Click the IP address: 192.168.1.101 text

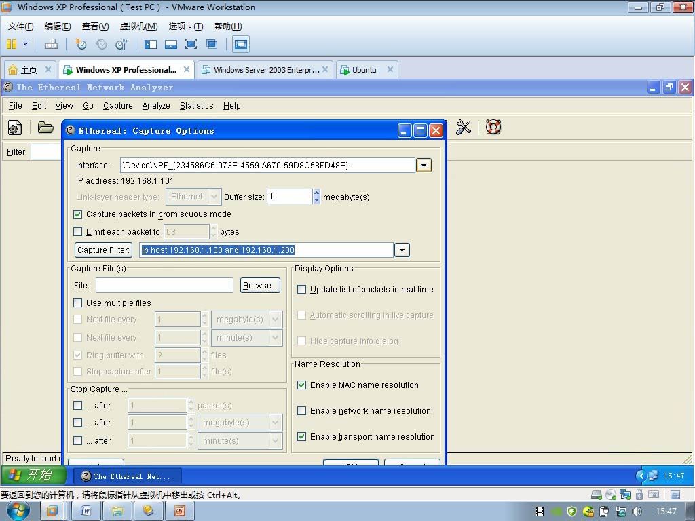click(x=125, y=180)
